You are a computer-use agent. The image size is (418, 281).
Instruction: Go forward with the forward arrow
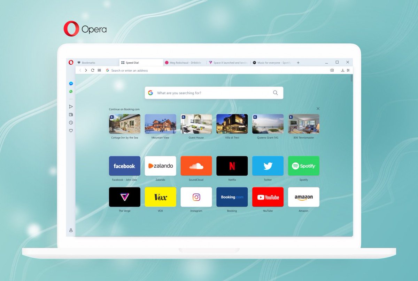coord(86,70)
